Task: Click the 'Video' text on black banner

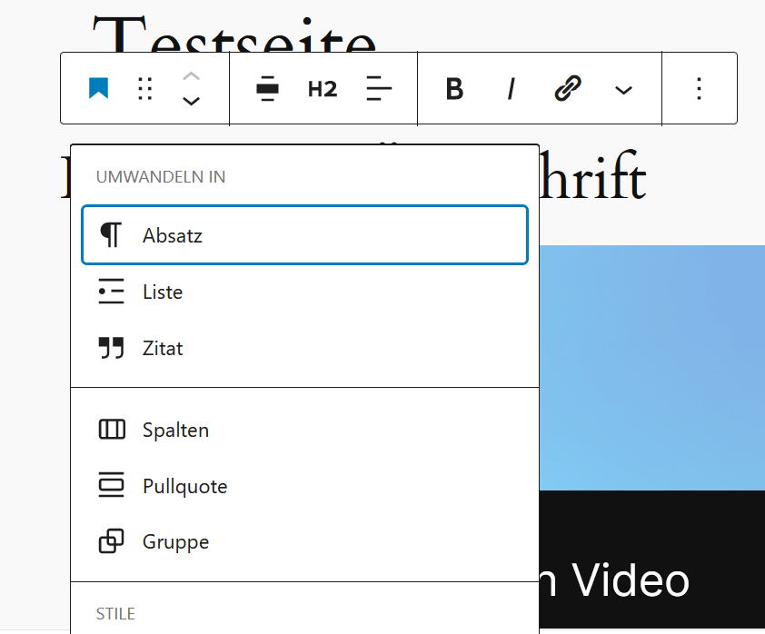Action: [630, 580]
